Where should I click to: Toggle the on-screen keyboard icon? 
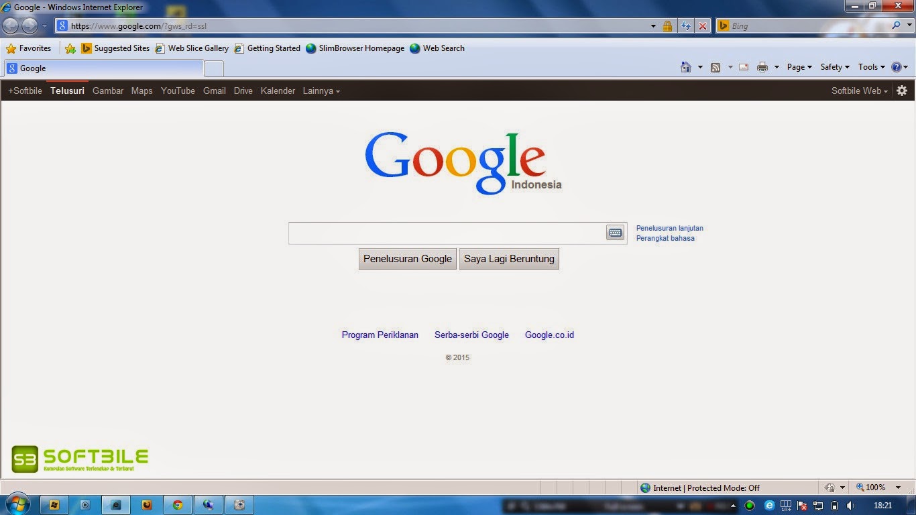tap(615, 233)
